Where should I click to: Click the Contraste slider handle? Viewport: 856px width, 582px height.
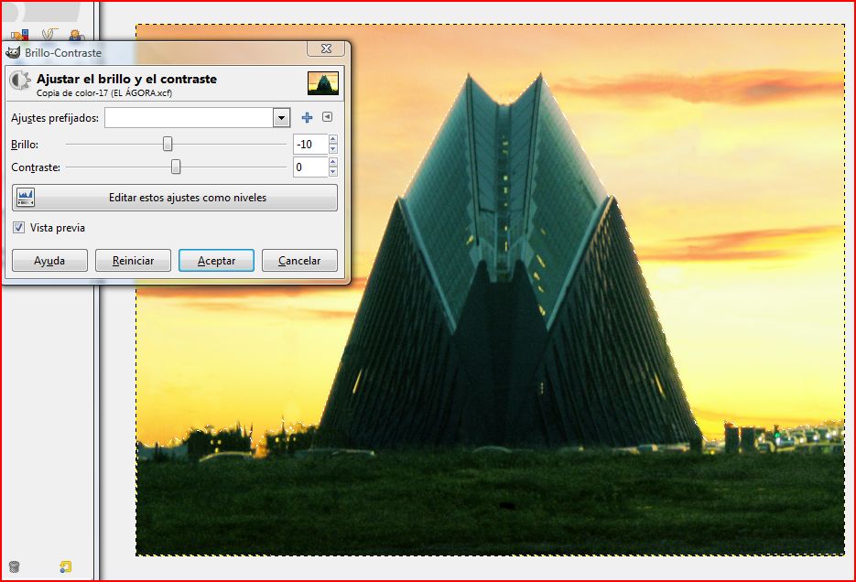pyautogui.click(x=176, y=167)
